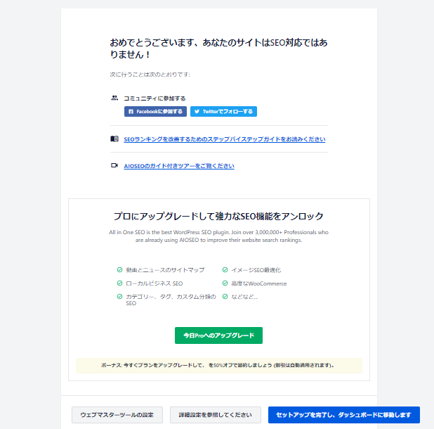Open the AIOSEOのガイド付きツアー link
Viewport: 434px width, 429px height.
click(x=179, y=166)
